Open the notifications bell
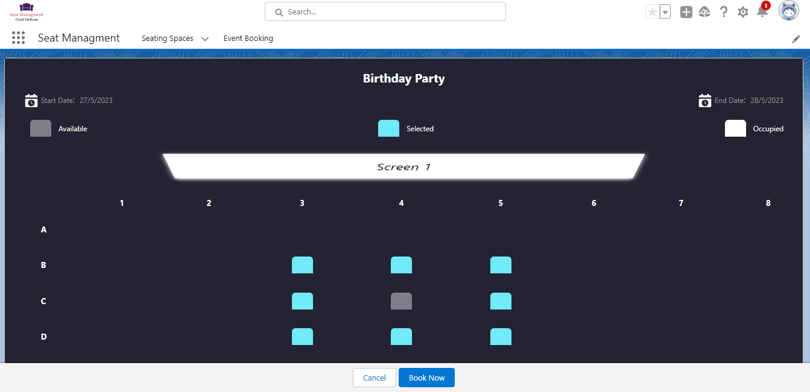Viewport: 810px width, 392px height. click(x=762, y=11)
